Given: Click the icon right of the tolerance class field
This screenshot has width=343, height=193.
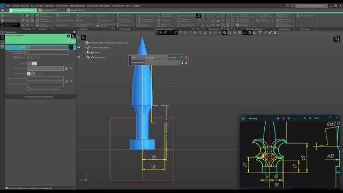Looking at the screenshot, I should click(x=66, y=69).
